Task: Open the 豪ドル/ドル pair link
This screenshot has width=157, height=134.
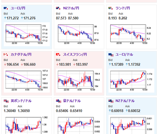Action: (x=72, y=101)
